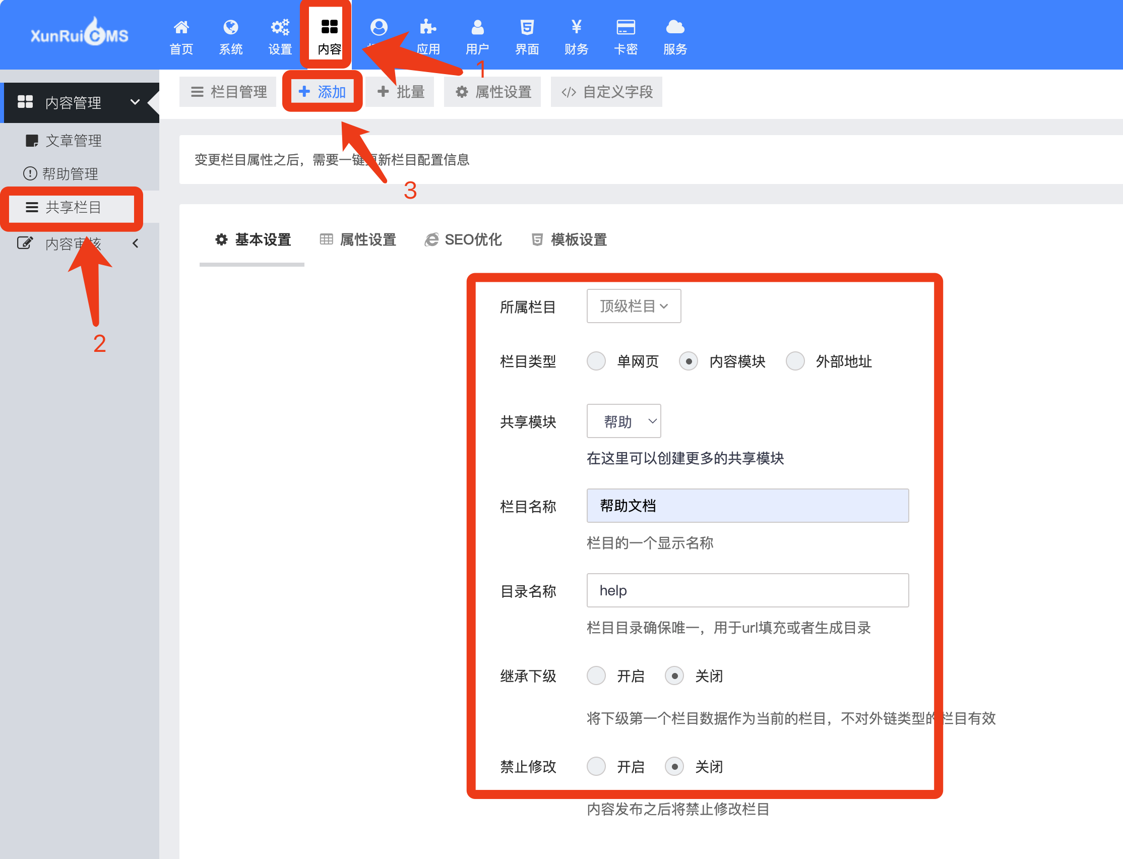Enable 开启 for 继承下级
Viewport: 1123px width, 859px height.
click(596, 676)
